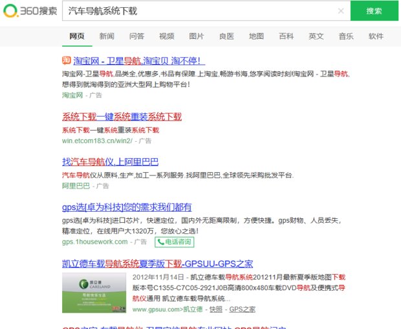401x329 pixels.
Task: Open the 系统下载一键系统重装系统下载 result
Action: 122,117
